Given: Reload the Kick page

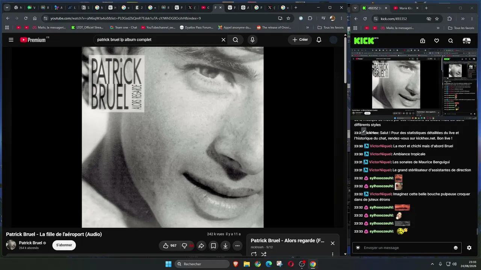Looking at the screenshot, I should click(365, 19).
